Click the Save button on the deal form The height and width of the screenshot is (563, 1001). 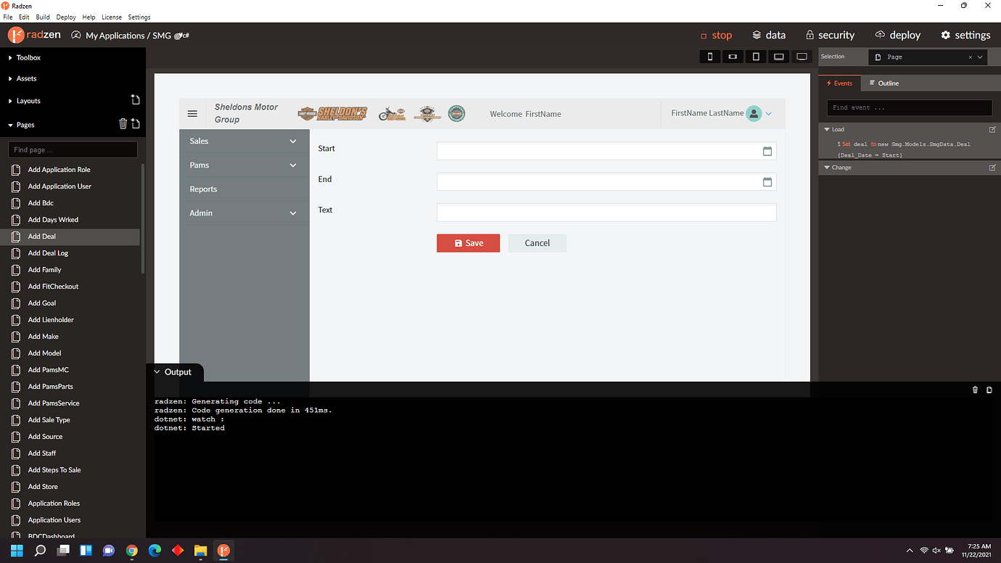pyautogui.click(x=468, y=243)
